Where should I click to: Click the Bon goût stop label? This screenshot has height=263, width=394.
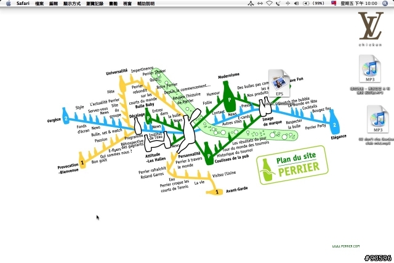click(99, 161)
